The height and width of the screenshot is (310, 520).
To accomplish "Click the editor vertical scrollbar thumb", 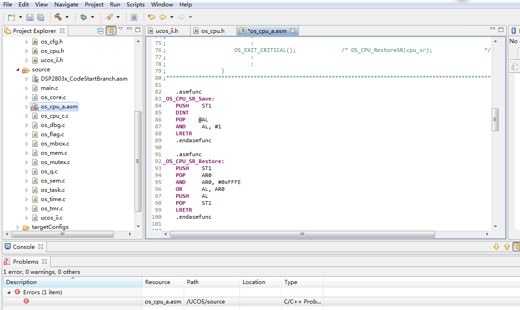I will [495, 120].
